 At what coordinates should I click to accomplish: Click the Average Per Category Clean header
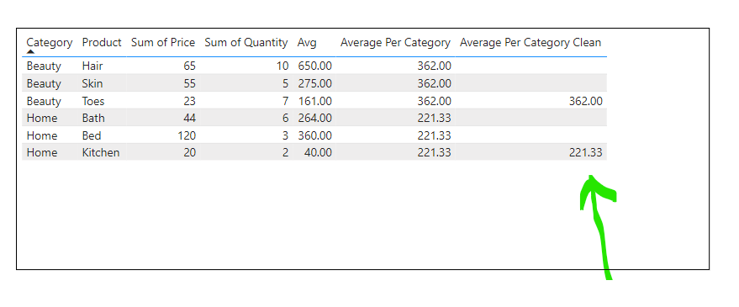pyautogui.click(x=530, y=43)
